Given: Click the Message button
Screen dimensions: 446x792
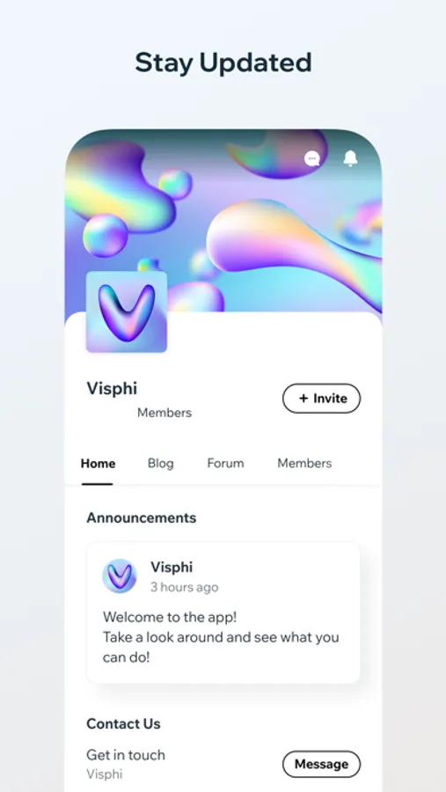Looking at the screenshot, I should coord(321,764).
